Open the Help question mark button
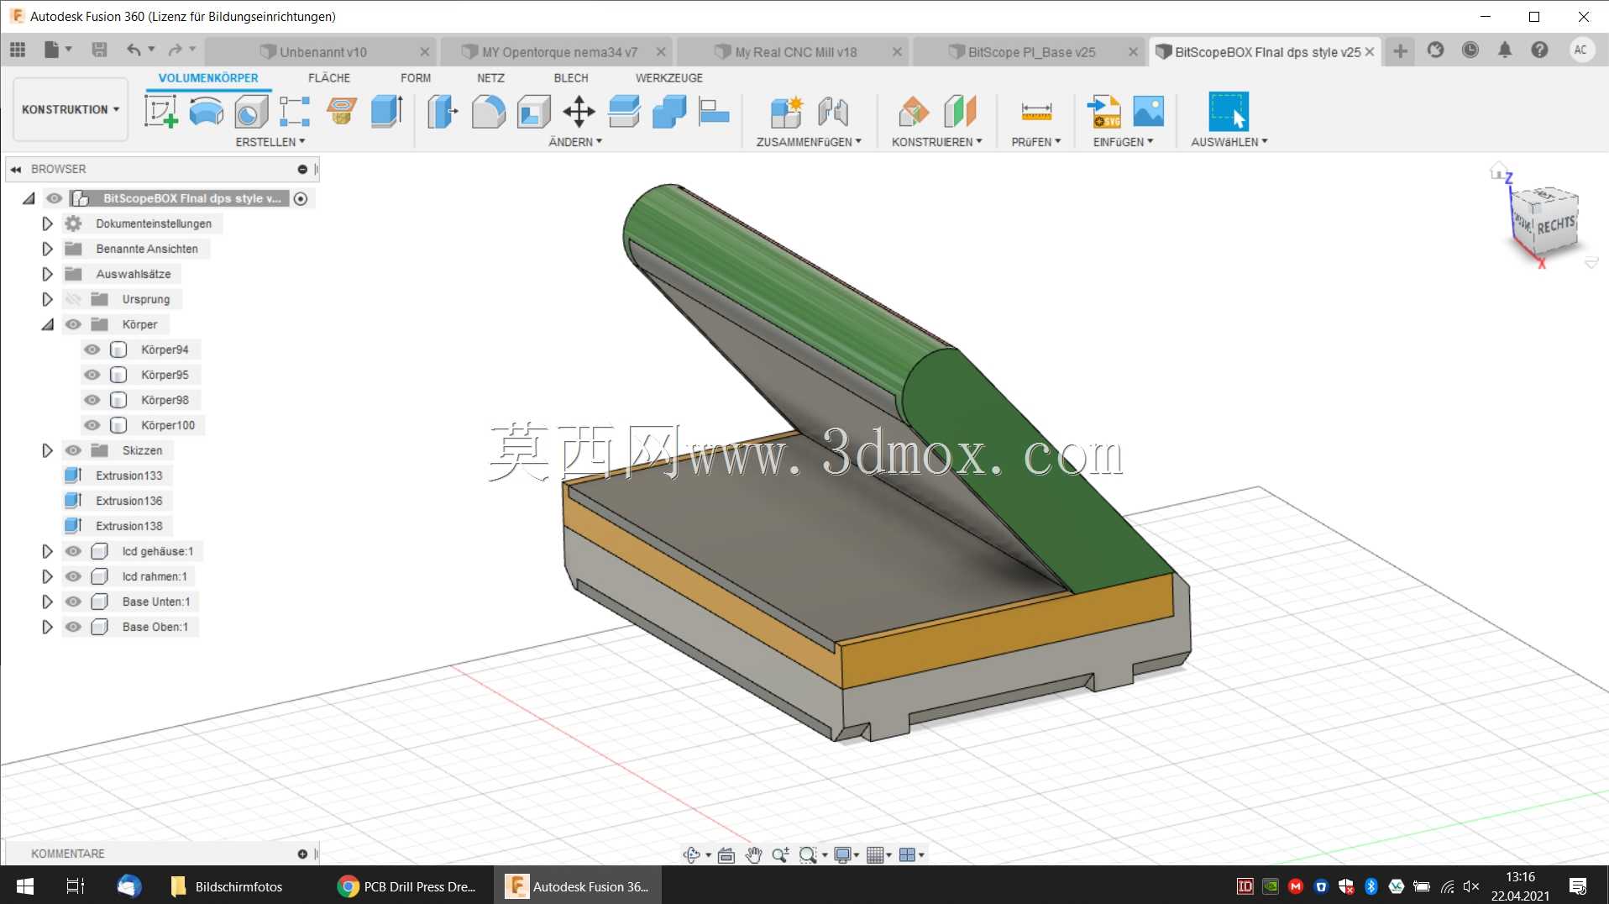The height and width of the screenshot is (904, 1609). coord(1538,50)
